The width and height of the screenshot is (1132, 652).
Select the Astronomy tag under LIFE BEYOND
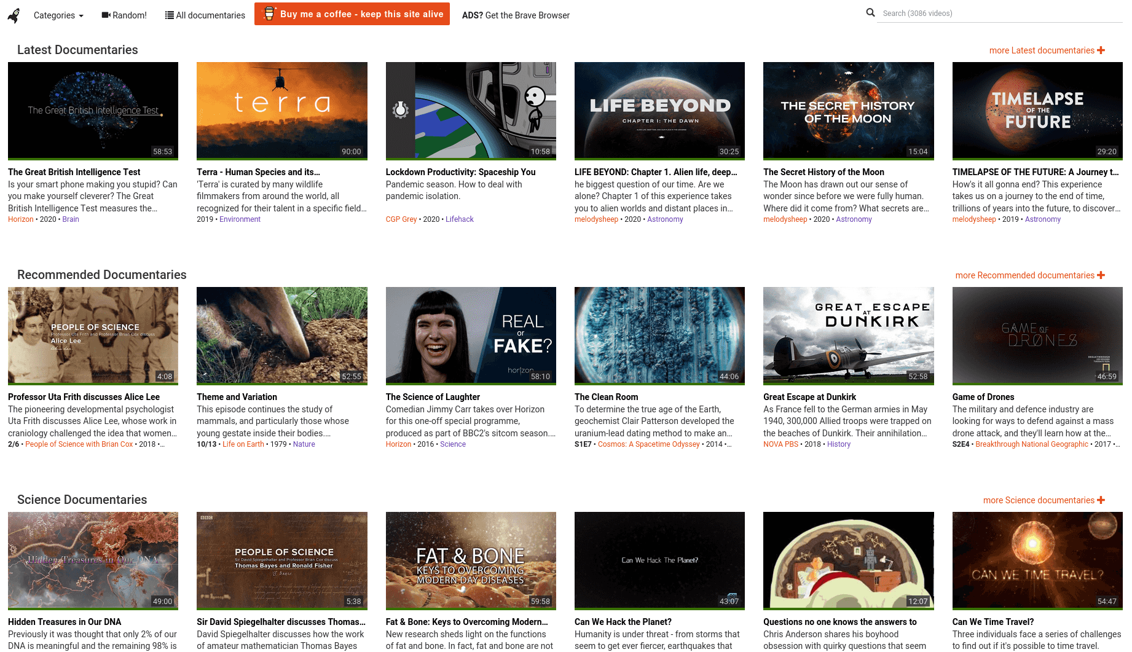coord(665,219)
